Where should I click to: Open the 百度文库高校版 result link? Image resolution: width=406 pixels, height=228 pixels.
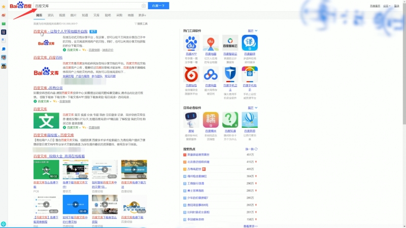[54, 135]
